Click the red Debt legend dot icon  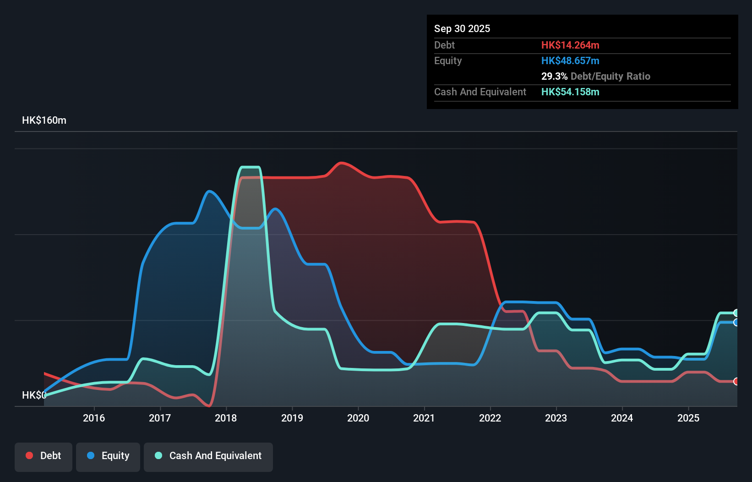28,455
